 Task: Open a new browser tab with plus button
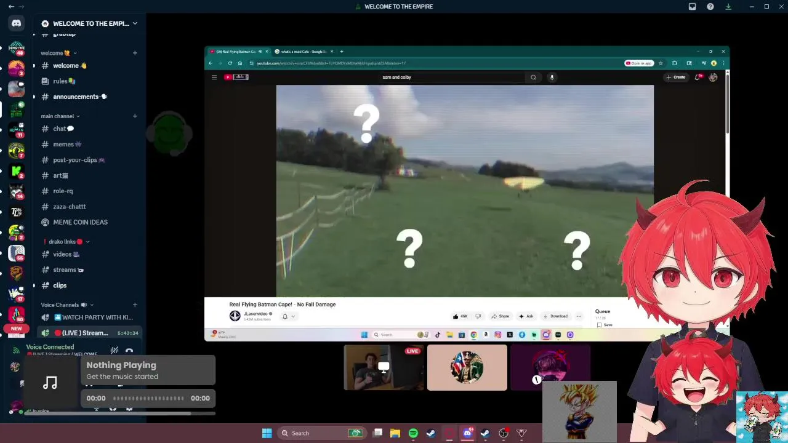coord(342,52)
